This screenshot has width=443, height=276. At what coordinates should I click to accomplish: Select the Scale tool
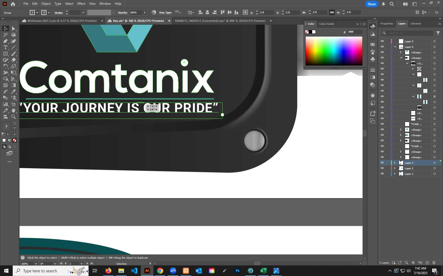coord(14,66)
